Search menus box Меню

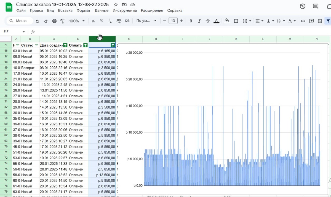point(20,21)
